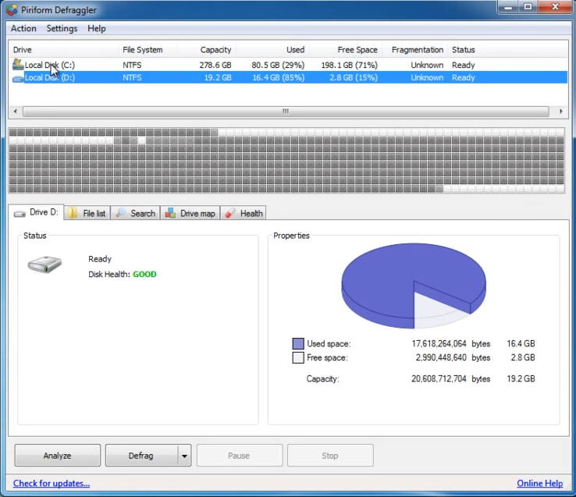Switch to the File list tab
Viewport: 576px width, 497px height.
click(87, 213)
